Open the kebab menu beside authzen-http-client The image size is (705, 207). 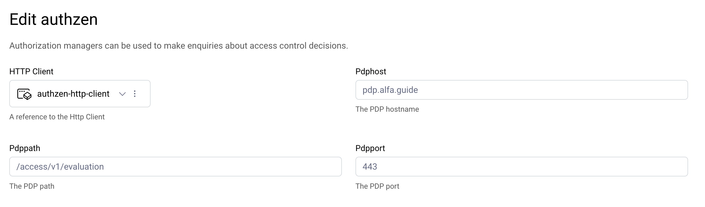(135, 93)
